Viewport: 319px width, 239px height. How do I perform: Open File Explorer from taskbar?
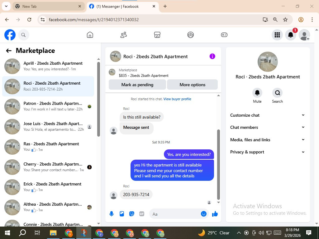53,233
